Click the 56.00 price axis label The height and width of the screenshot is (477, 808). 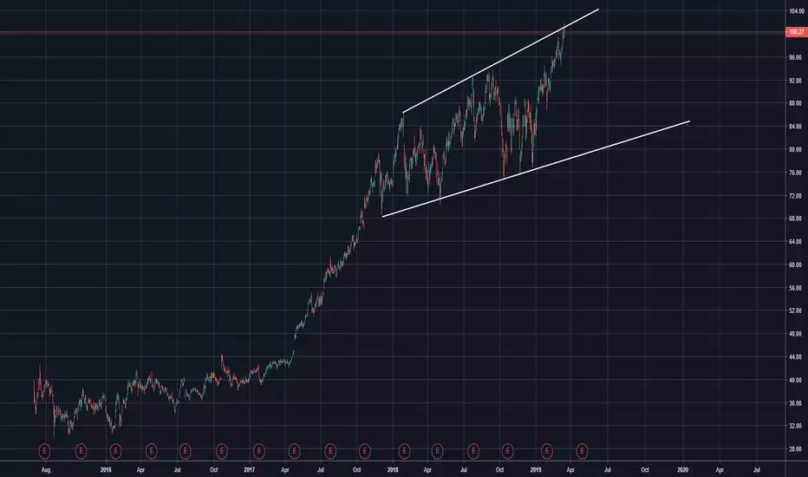pos(795,288)
